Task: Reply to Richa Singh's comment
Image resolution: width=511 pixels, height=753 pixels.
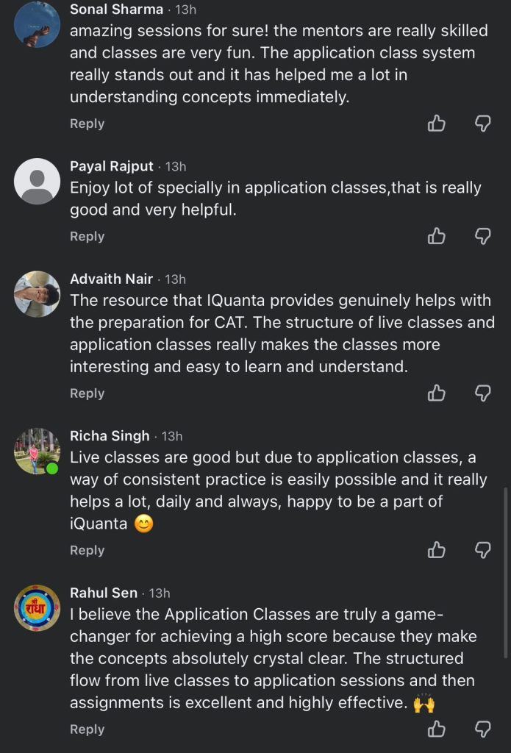Action: (x=87, y=550)
